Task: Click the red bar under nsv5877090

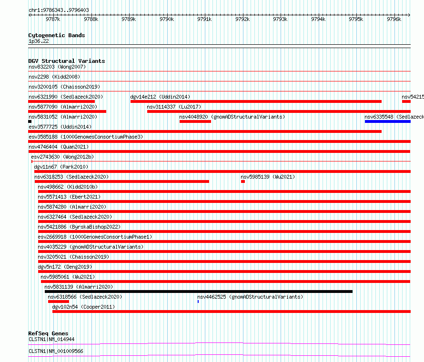Action: pos(67,111)
